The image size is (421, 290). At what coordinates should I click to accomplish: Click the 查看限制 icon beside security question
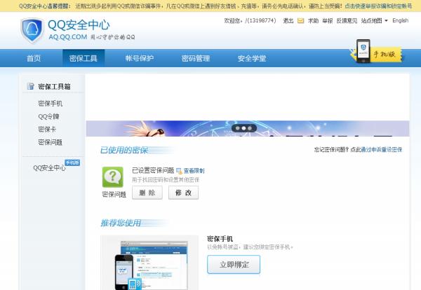[179, 171]
